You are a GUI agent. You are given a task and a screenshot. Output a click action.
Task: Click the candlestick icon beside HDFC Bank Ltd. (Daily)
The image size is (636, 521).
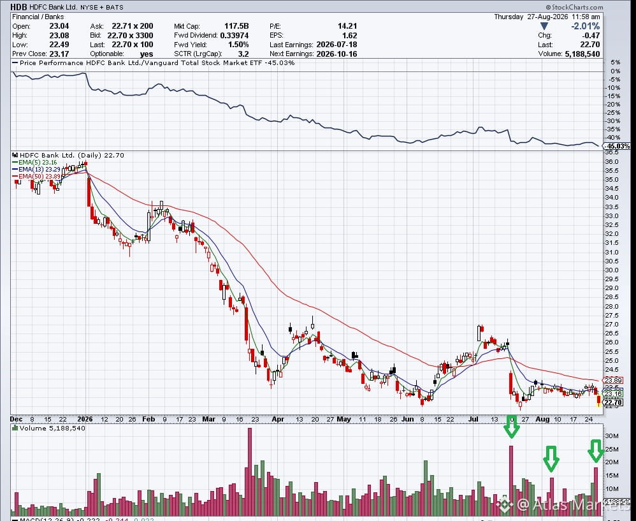click(x=15, y=155)
